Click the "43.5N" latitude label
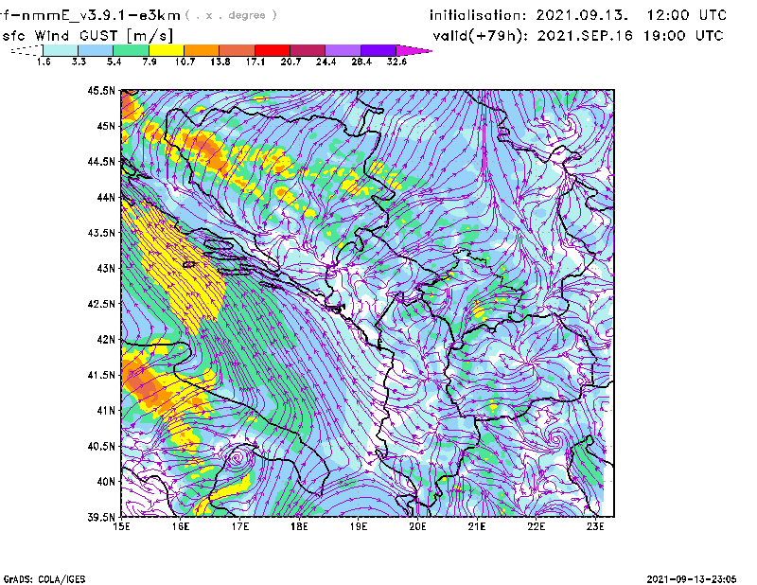This screenshot has width=757, height=585. (x=101, y=233)
